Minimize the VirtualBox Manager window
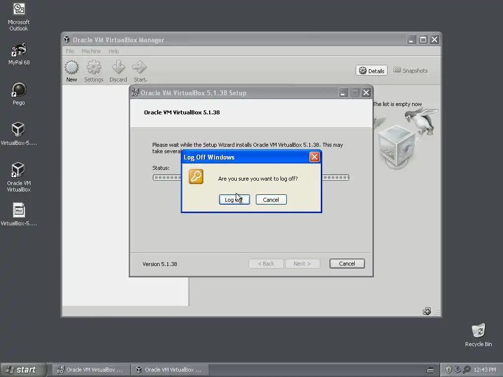Screen dimensions: 503x377 point(411,39)
